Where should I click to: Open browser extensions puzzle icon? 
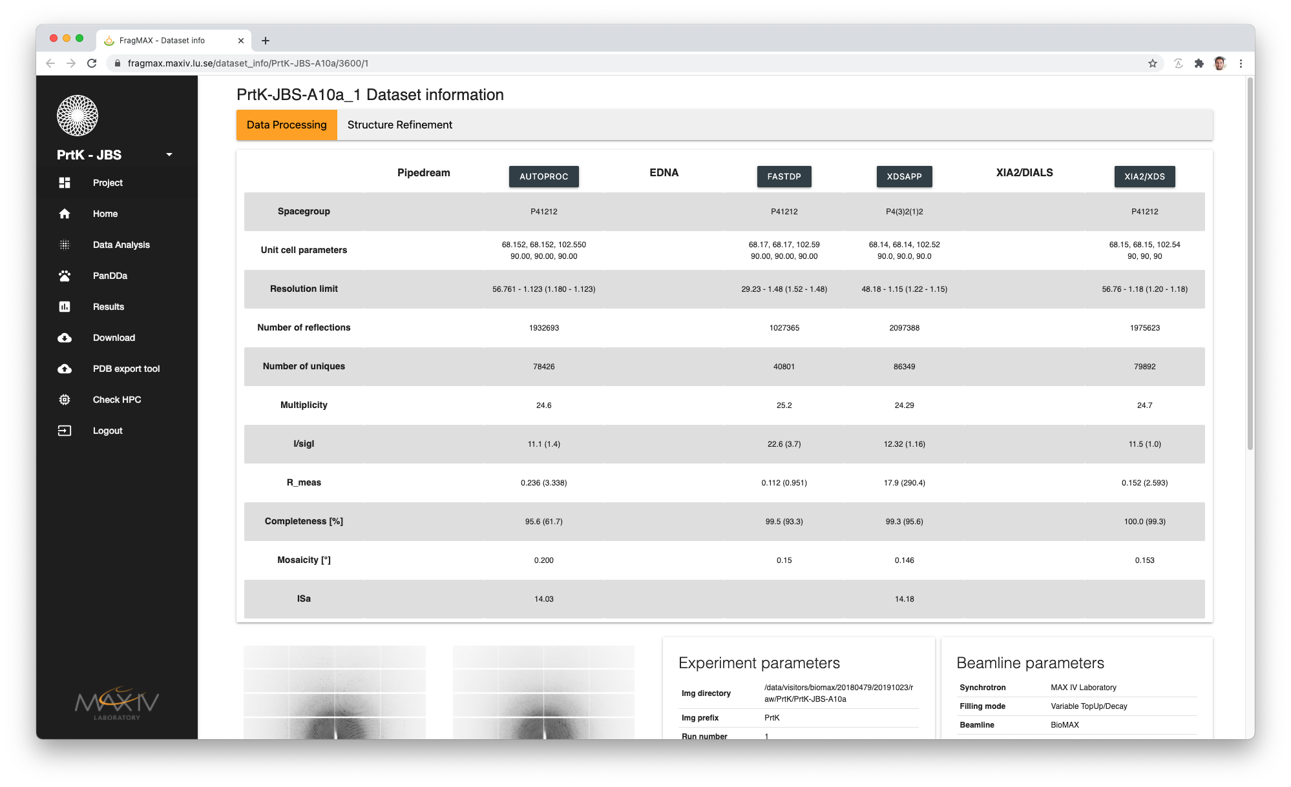pos(1199,63)
